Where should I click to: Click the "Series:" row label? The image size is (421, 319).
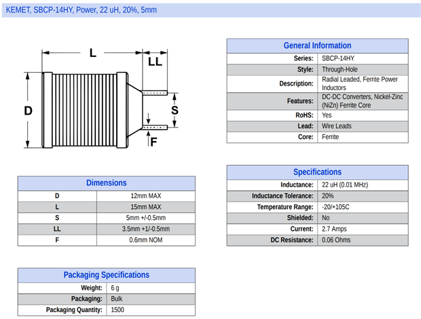pos(304,58)
